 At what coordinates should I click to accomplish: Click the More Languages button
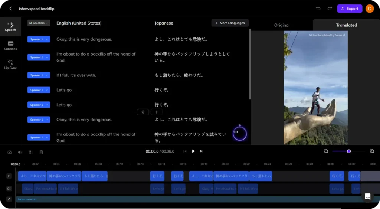tap(230, 23)
